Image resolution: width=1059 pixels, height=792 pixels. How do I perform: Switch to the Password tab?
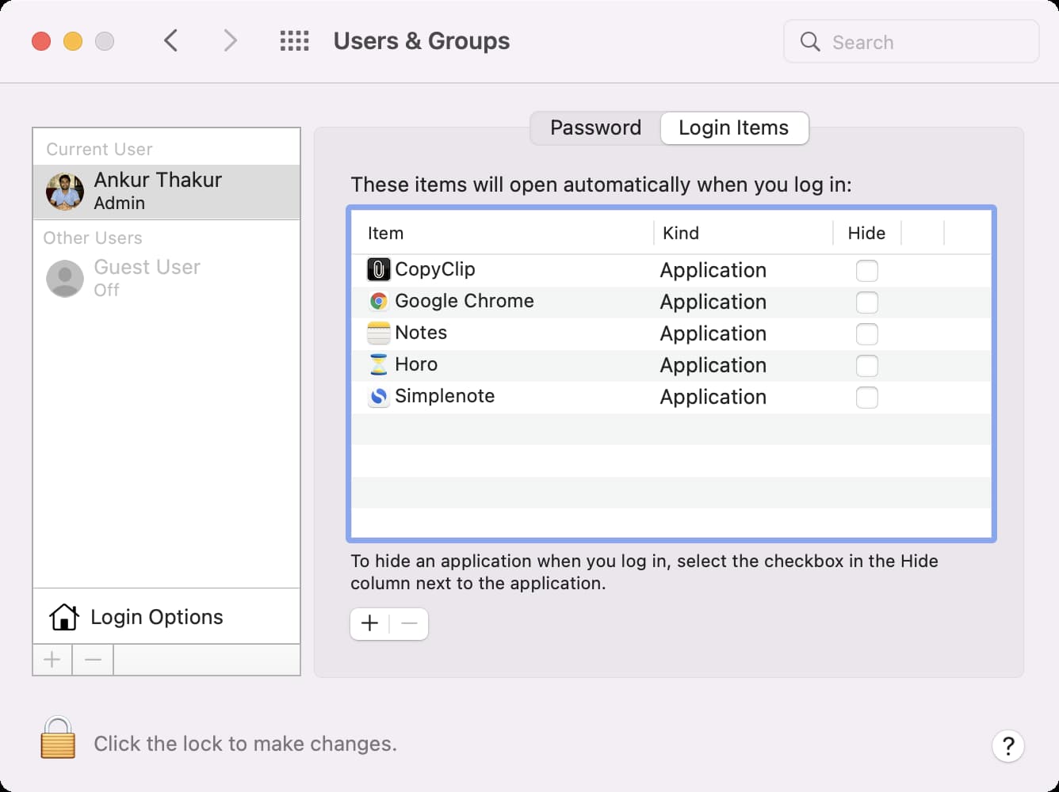(x=595, y=128)
